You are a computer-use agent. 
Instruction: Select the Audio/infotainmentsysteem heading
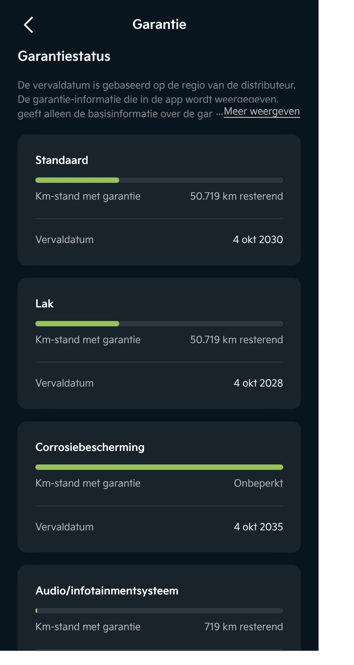pyautogui.click(x=107, y=591)
